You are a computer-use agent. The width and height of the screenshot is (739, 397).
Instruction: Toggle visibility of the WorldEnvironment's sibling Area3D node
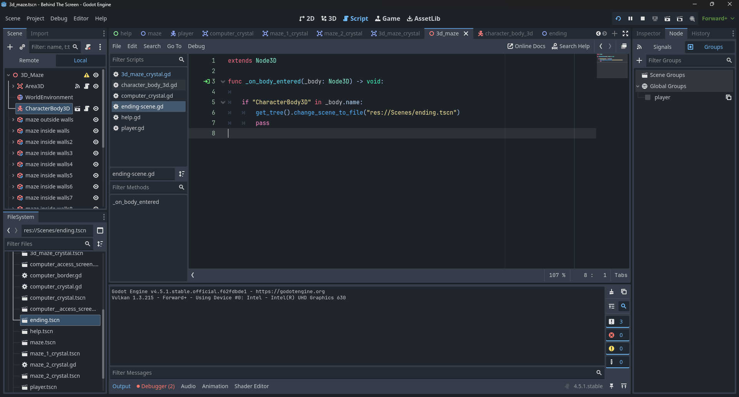point(96,86)
